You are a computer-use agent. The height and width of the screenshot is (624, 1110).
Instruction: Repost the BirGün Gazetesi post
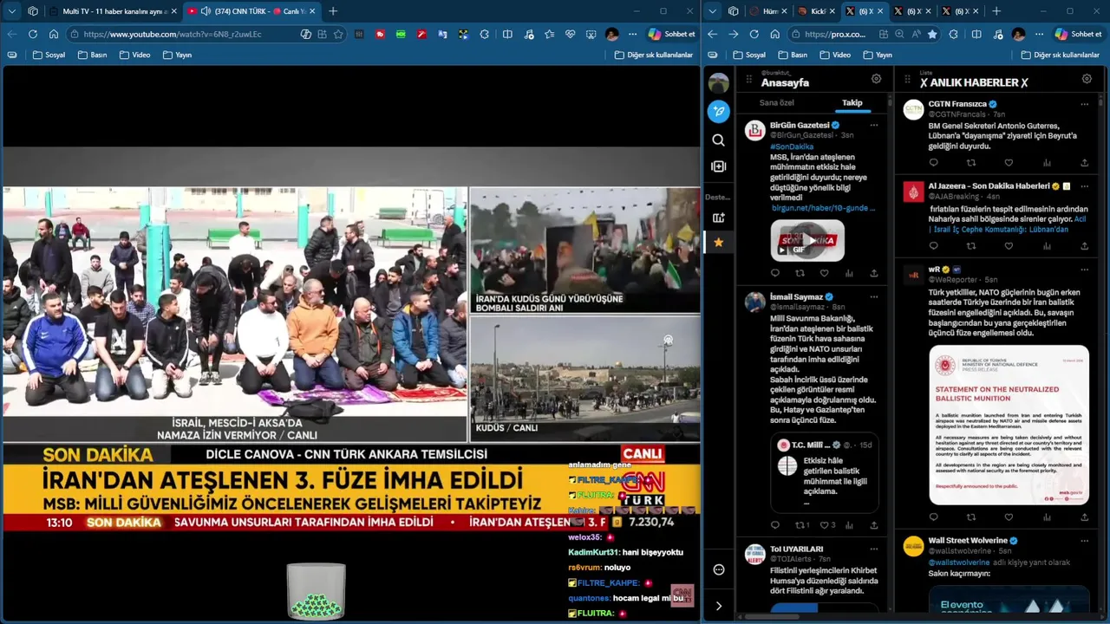[800, 273]
